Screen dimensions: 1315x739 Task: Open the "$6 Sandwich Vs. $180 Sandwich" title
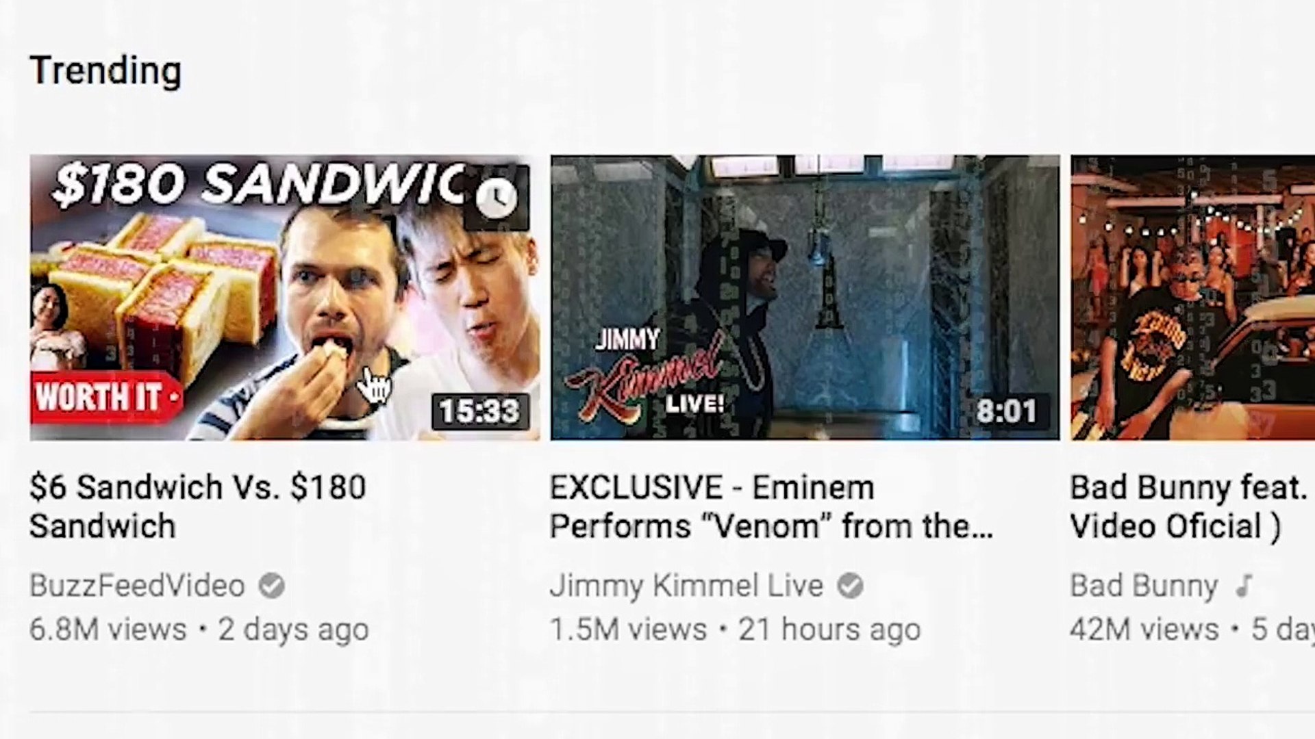(x=198, y=507)
